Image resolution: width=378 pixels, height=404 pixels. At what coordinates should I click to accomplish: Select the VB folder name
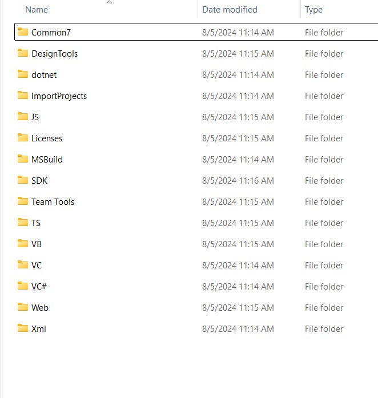37,244
